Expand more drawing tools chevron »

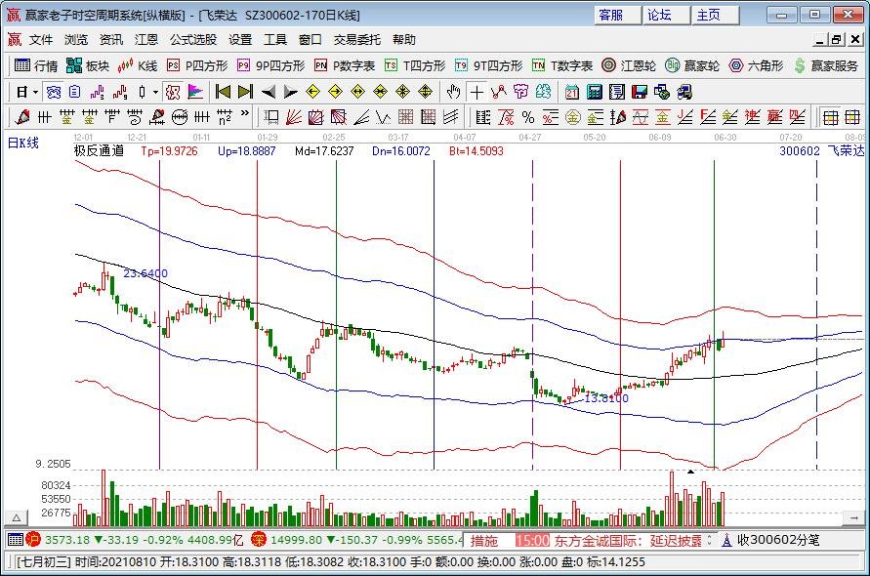(245, 114)
